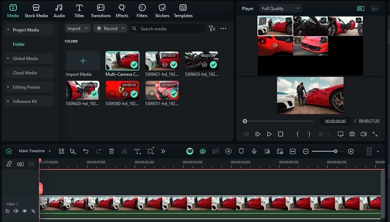390x222 pixels.
Task: Open the player scope image icon
Action: [375, 8]
